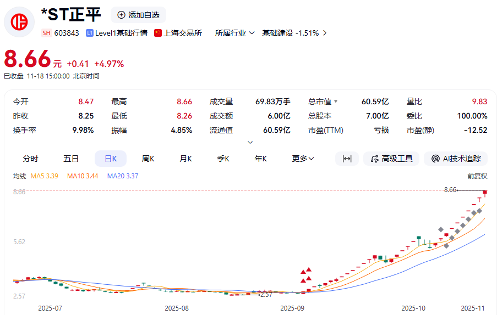497x315 pixels.
Task: Open 高级工具 advanced tools
Action: (391, 159)
